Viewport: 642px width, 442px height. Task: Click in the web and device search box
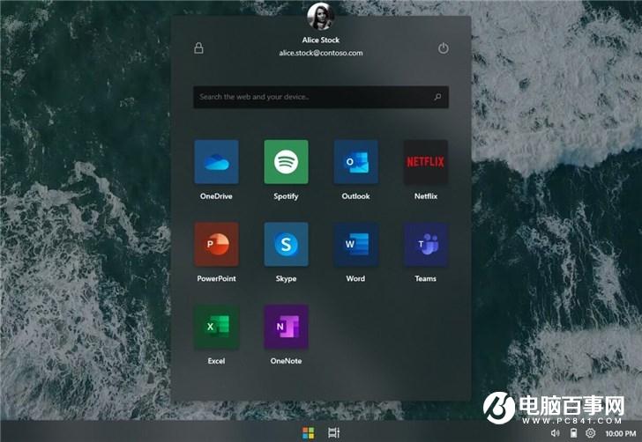point(321,97)
